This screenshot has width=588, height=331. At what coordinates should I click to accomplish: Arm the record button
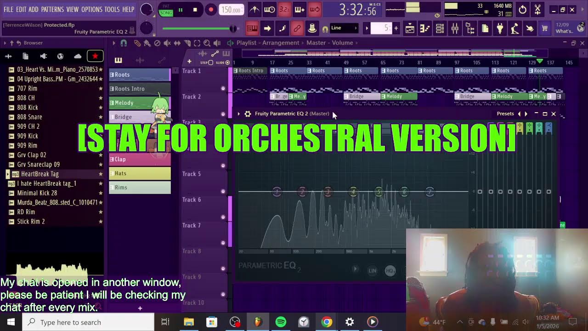210,10
